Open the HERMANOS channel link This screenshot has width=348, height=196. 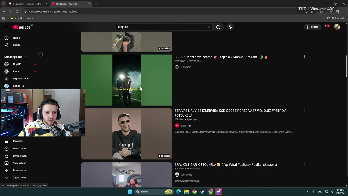pyautogui.click(x=186, y=67)
